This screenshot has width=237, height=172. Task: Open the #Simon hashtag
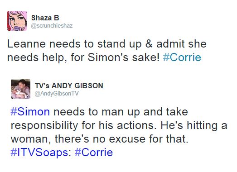click(30, 112)
